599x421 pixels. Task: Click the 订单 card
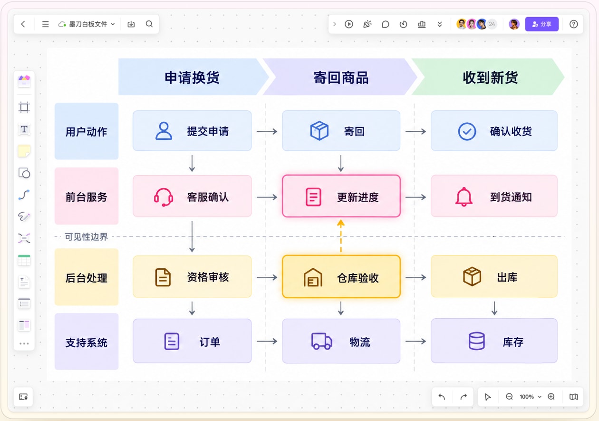(x=192, y=341)
